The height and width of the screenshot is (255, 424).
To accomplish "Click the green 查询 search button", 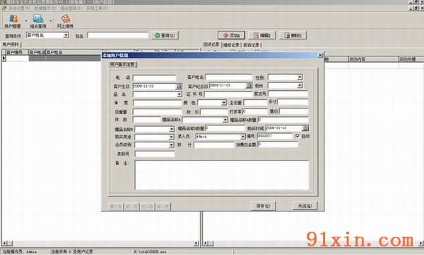I will (x=165, y=35).
